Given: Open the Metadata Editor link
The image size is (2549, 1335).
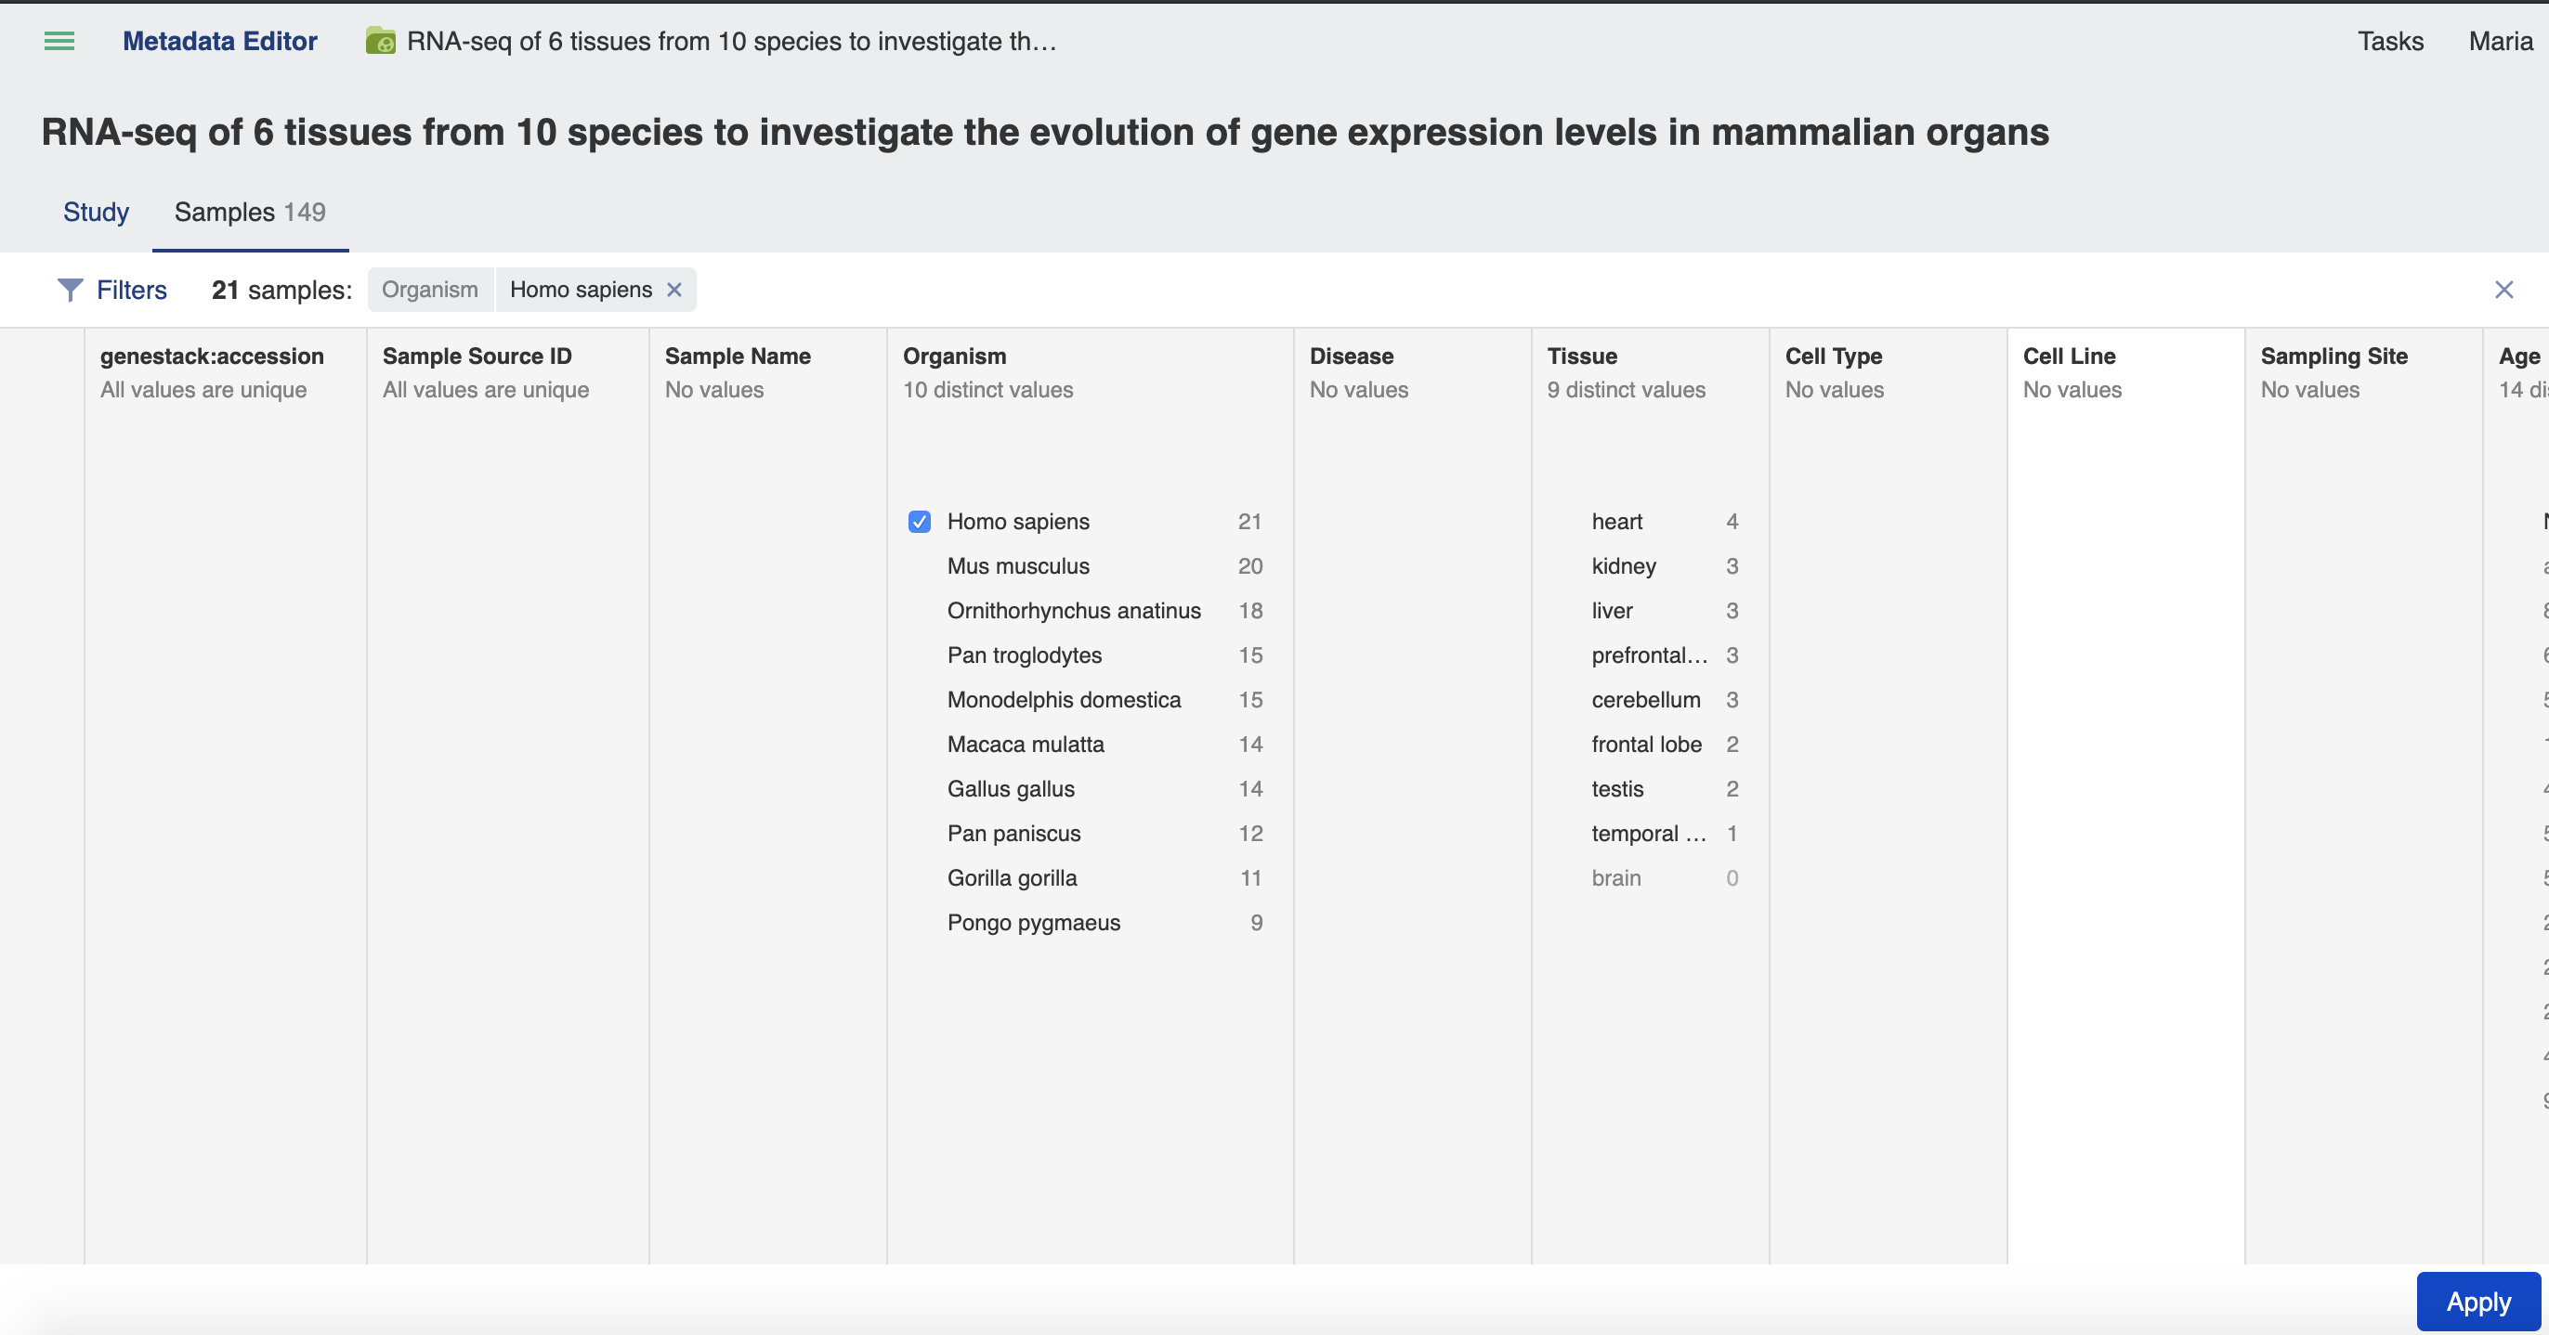Looking at the screenshot, I should (219, 41).
